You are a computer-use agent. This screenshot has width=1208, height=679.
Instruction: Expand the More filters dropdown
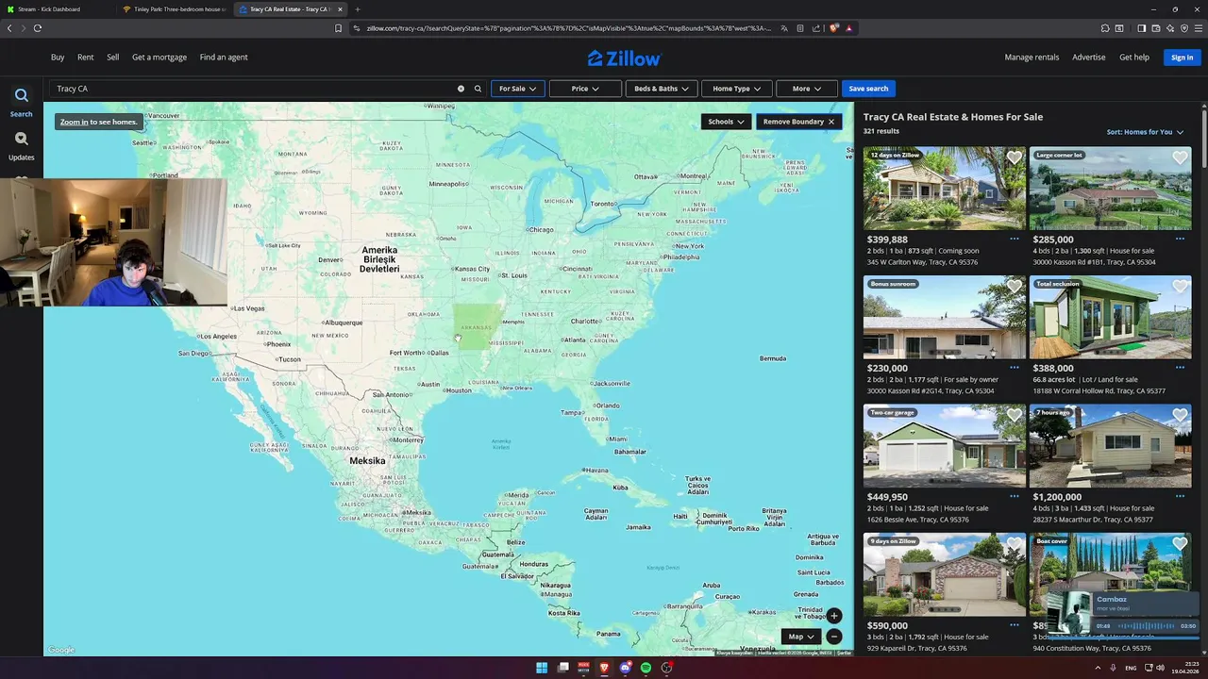point(807,89)
